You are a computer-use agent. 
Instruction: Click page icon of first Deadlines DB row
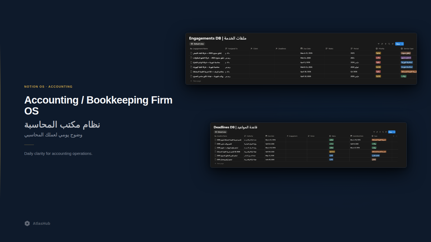click(215, 140)
